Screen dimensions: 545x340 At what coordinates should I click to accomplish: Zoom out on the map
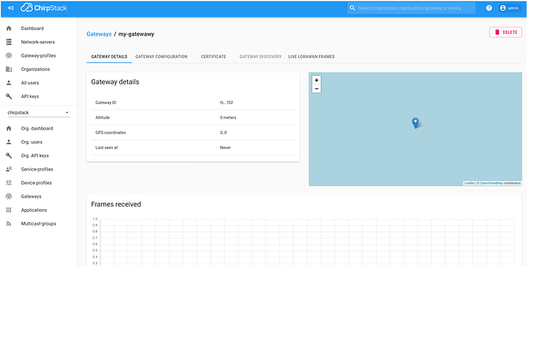tap(317, 89)
